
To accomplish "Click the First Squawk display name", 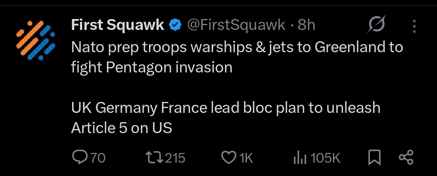I will point(118,25).
